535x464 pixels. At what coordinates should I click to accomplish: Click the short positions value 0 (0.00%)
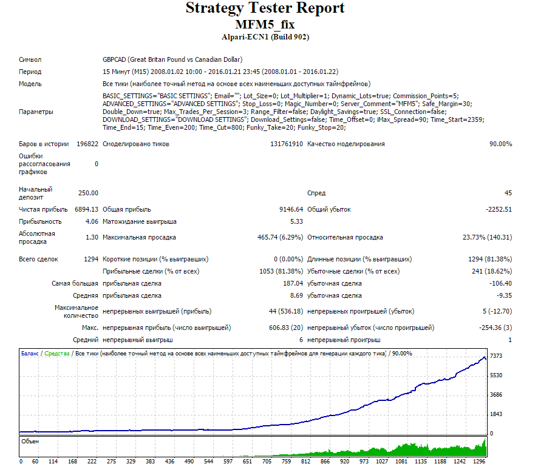(x=288, y=259)
